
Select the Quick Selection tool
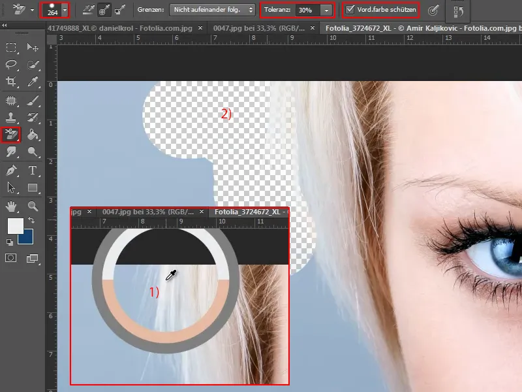pos(33,64)
